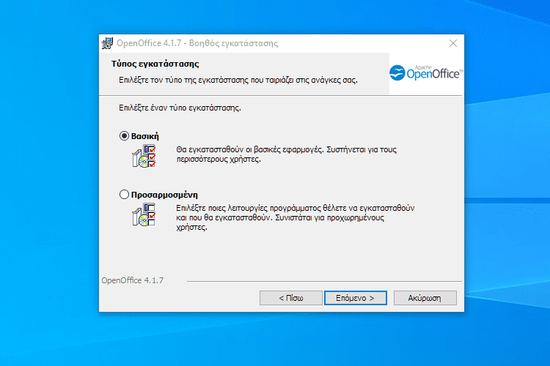This screenshot has height=366, width=550.
Task: Go back with the Πίσω button
Action: (291, 298)
